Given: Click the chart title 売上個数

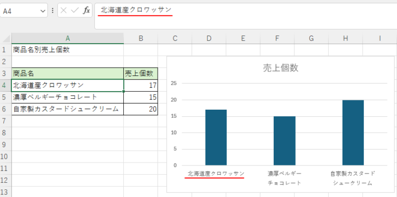Looking at the screenshot, I should (280, 68).
